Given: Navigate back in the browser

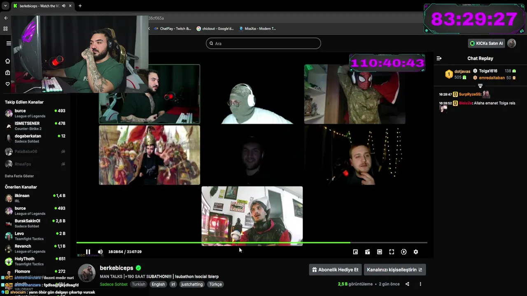Looking at the screenshot, I should click(6, 18).
